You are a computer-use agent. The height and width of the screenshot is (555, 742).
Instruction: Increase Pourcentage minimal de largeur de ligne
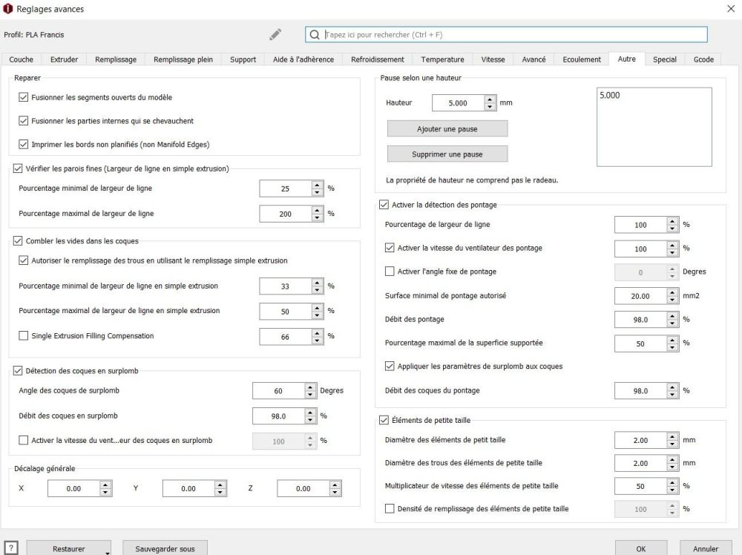click(317, 185)
